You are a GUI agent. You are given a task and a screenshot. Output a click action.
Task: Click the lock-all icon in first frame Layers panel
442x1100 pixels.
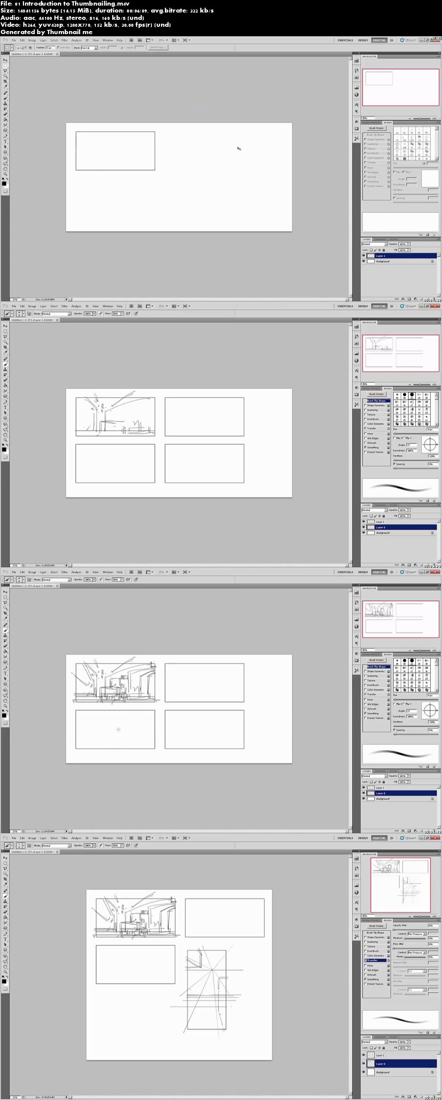(383, 250)
